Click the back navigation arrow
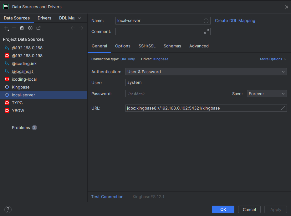This screenshot has height=216, width=291. (73, 28)
